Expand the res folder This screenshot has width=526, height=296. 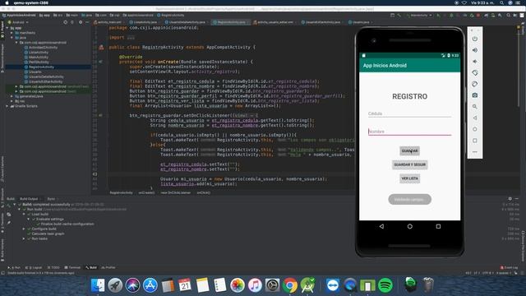[x=12, y=101]
